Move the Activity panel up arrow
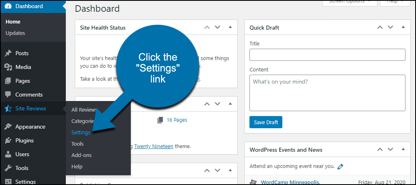Screen dimensions: 416x185 pos(207,170)
